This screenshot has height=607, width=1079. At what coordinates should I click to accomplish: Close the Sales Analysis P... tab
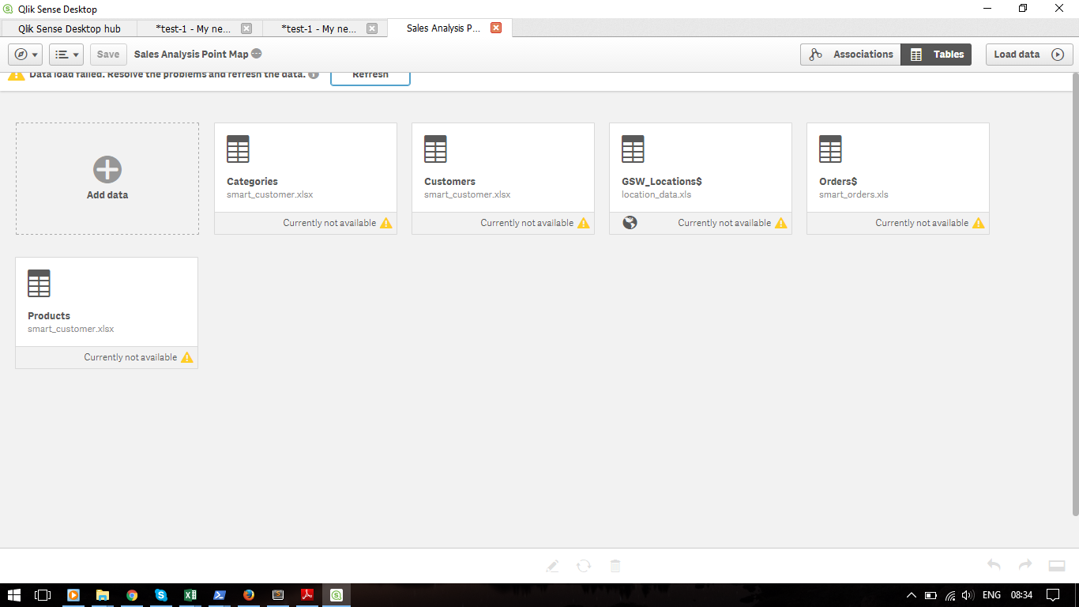[496, 28]
